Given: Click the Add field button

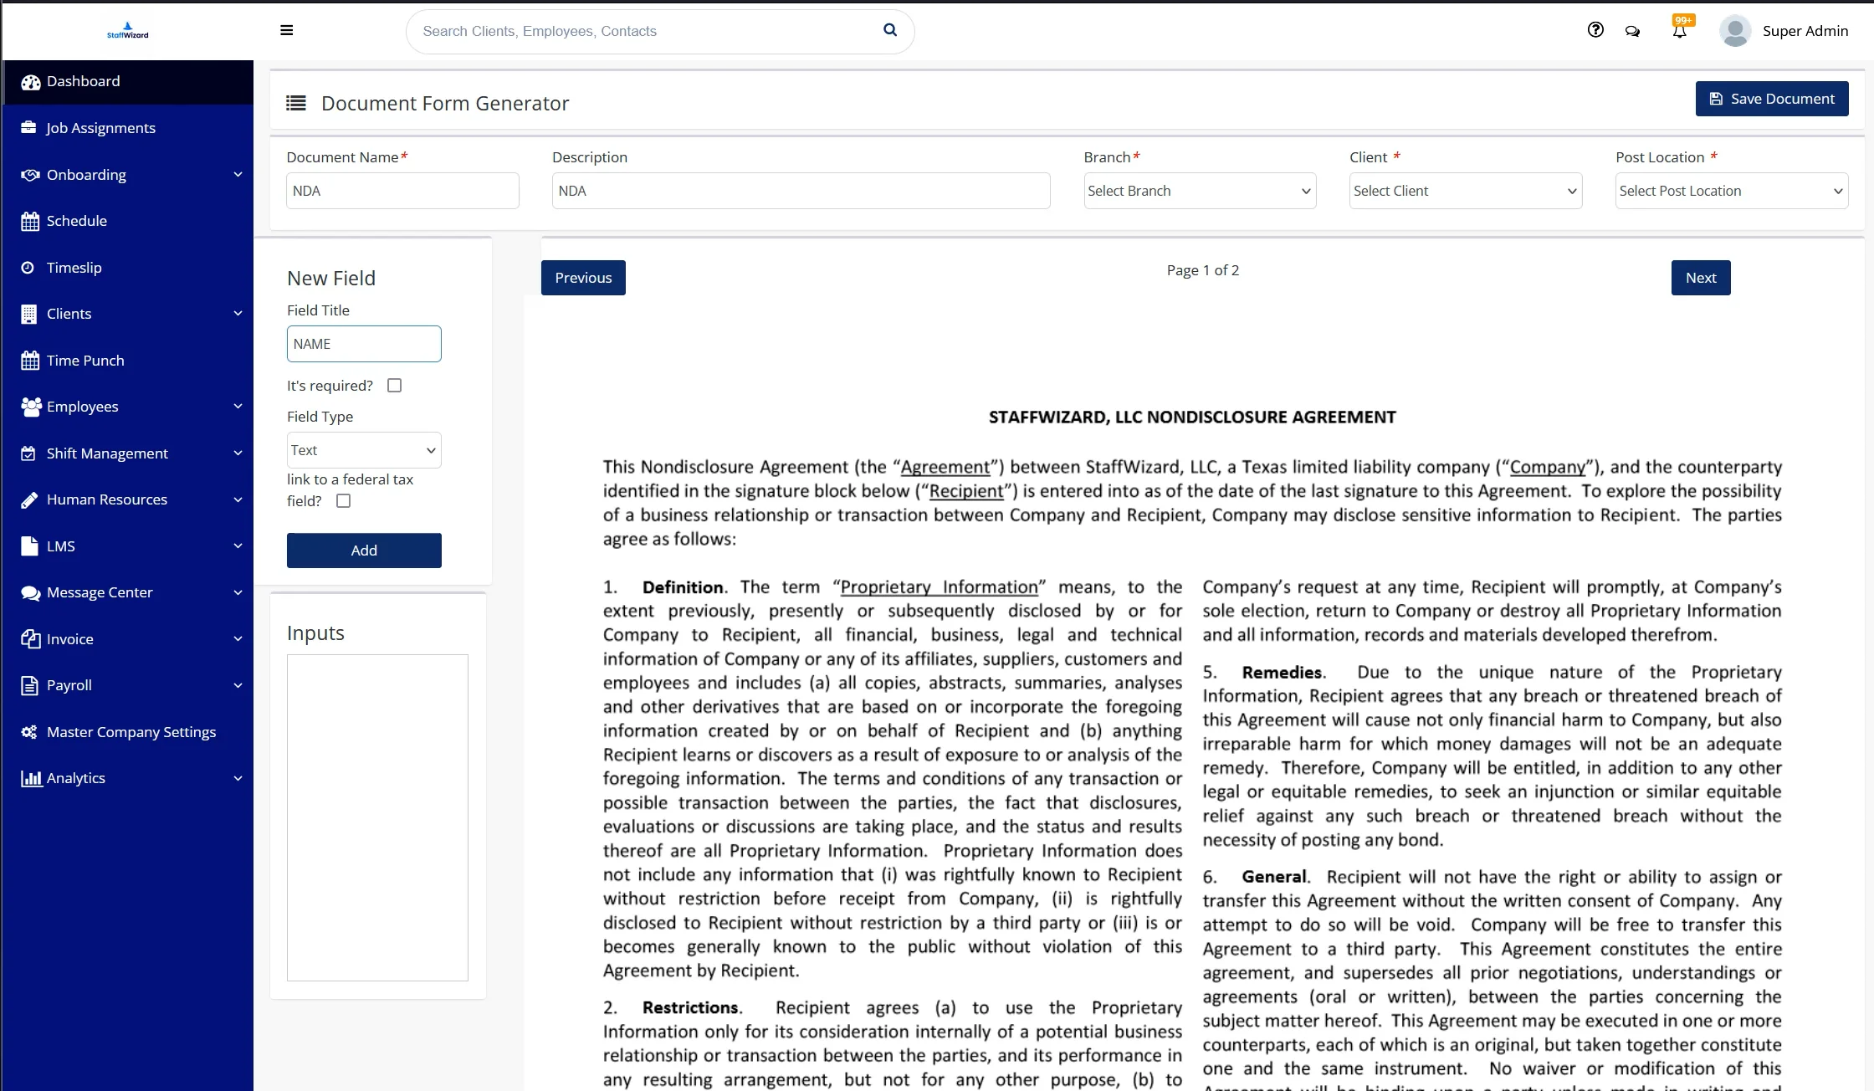Looking at the screenshot, I should coord(363,551).
